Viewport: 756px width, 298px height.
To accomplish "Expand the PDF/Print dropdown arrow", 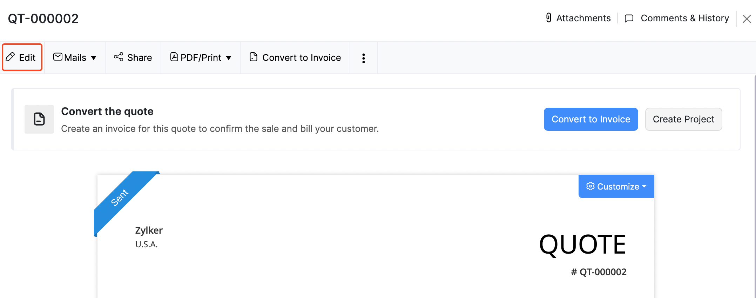I will point(229,58).
